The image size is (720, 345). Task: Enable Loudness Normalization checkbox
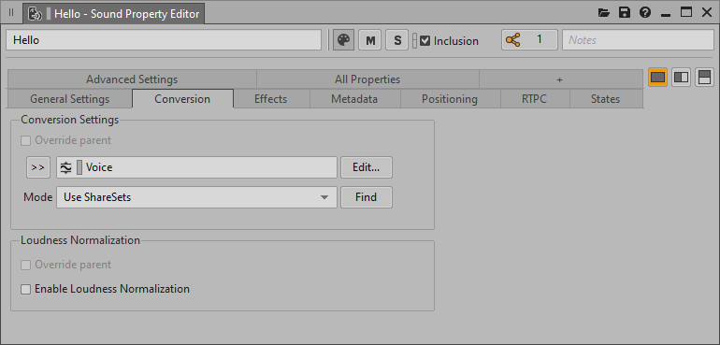point(26,290)
